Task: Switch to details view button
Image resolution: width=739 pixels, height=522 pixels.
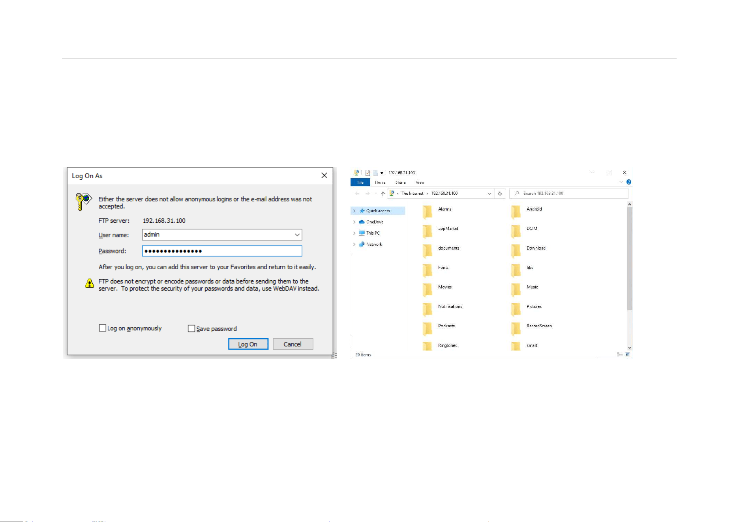Action: point(620,354)
